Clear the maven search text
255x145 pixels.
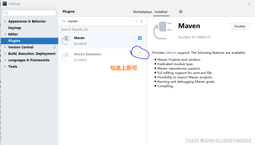(136, 21)
